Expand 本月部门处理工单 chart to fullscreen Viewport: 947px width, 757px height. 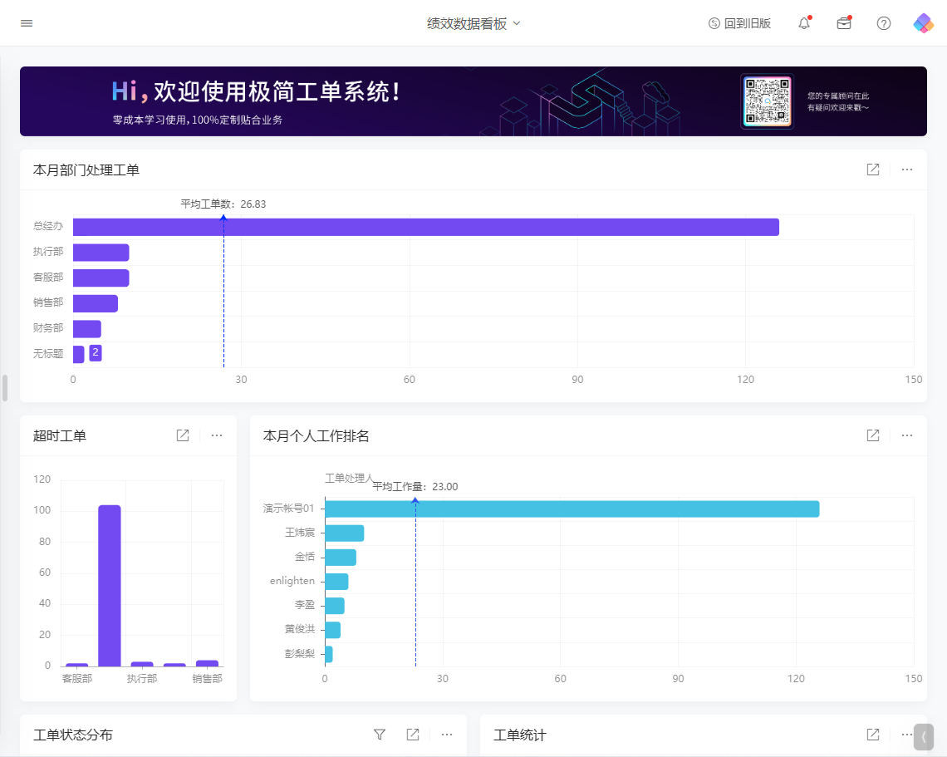click(x=872, y=170)
